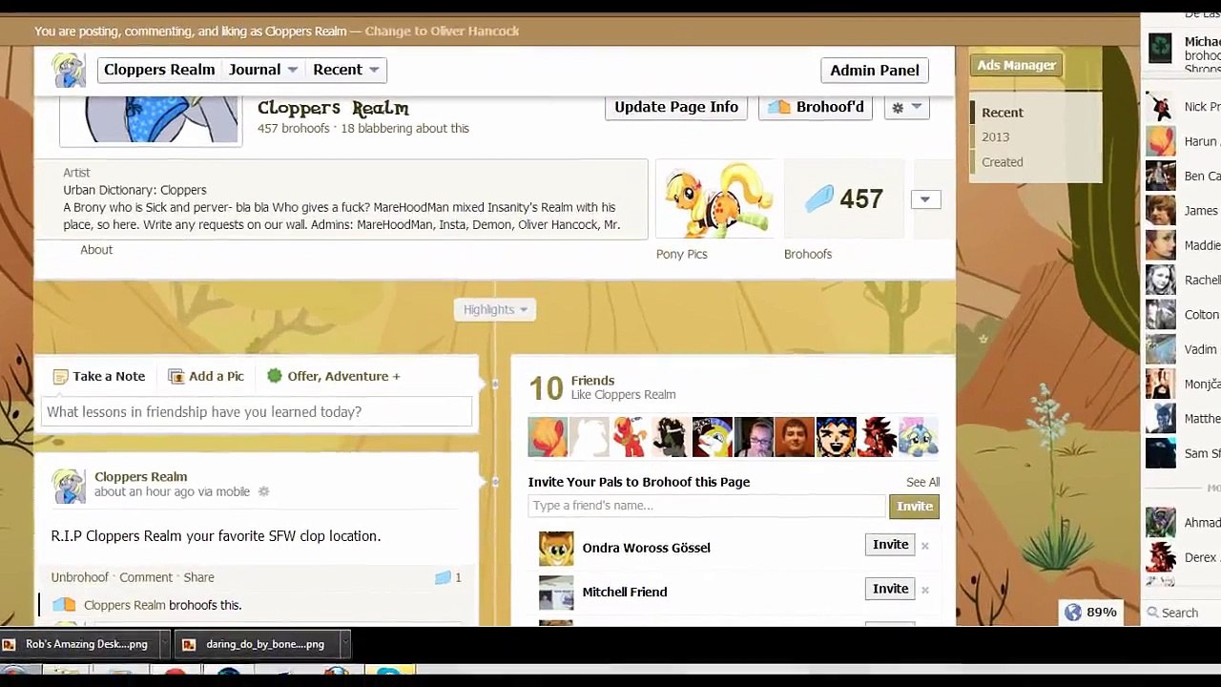Open the Journal dropdown in the page header

(263, 70)
